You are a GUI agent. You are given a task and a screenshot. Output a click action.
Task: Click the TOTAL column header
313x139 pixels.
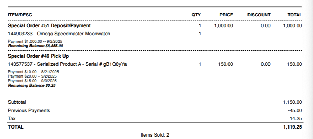tap(295, 15)
